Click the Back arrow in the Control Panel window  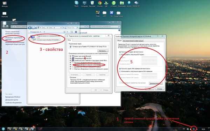click(x=4, y=27)
